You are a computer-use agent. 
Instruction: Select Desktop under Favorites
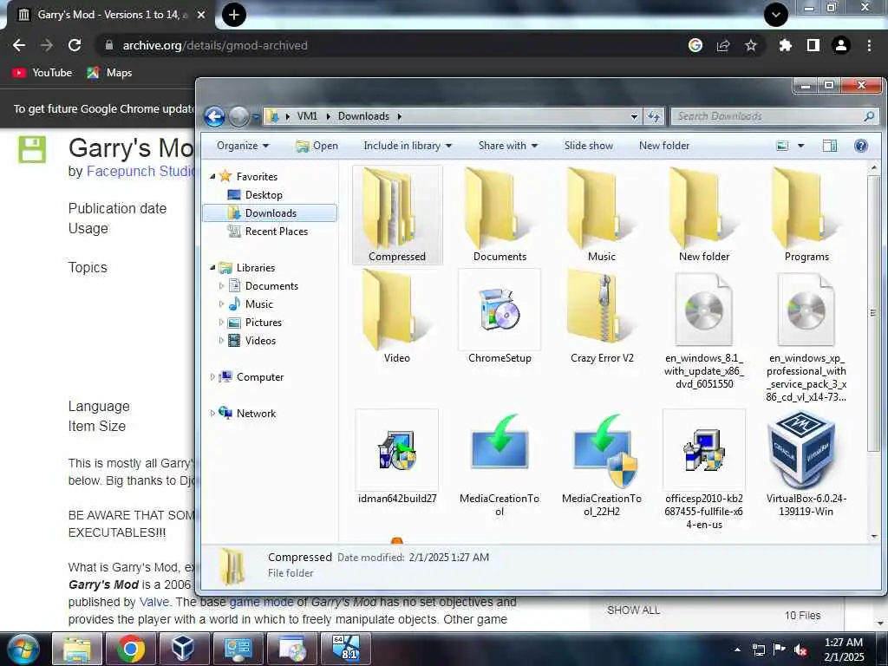click(264, 195)
